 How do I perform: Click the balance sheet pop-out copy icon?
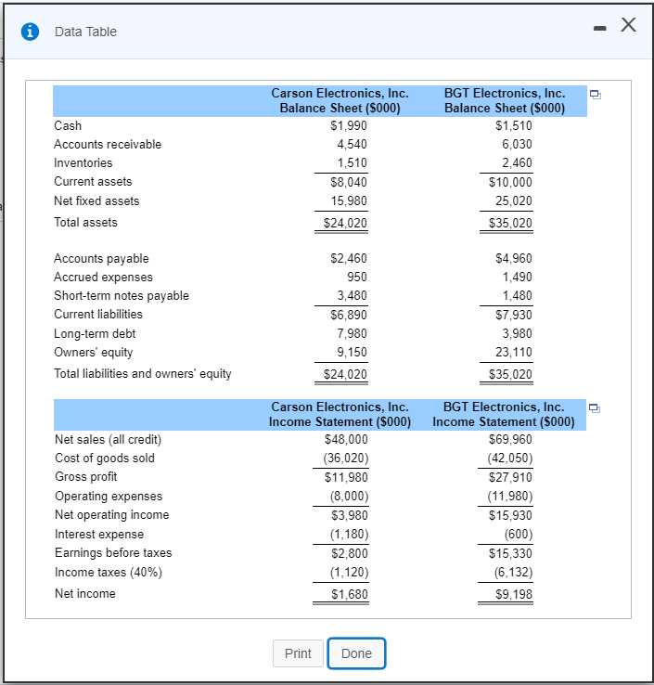pos(595,95)
